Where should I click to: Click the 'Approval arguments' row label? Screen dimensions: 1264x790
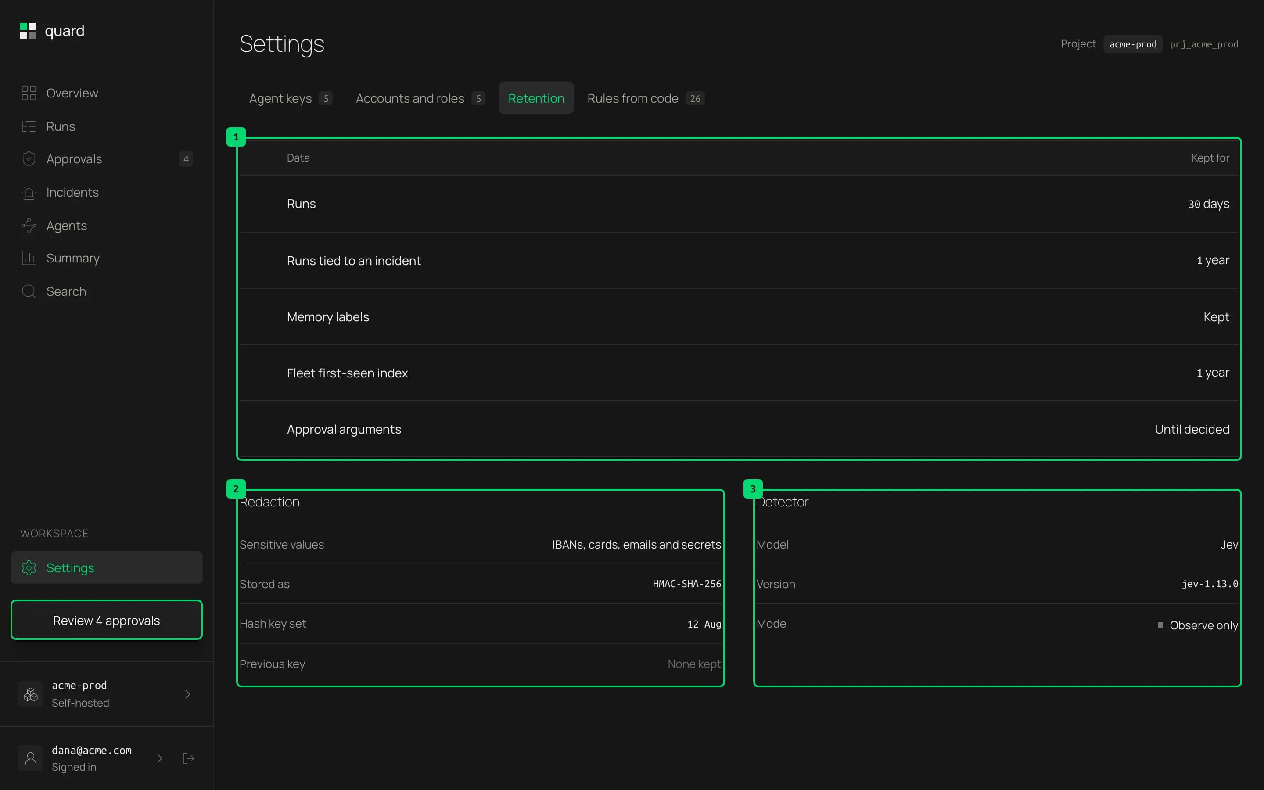[344, 430]
